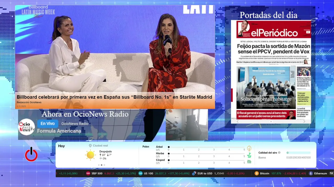
Task: Click the Redacción OcioNews byline
Action: pyautogui.click(x=29, y=102)
